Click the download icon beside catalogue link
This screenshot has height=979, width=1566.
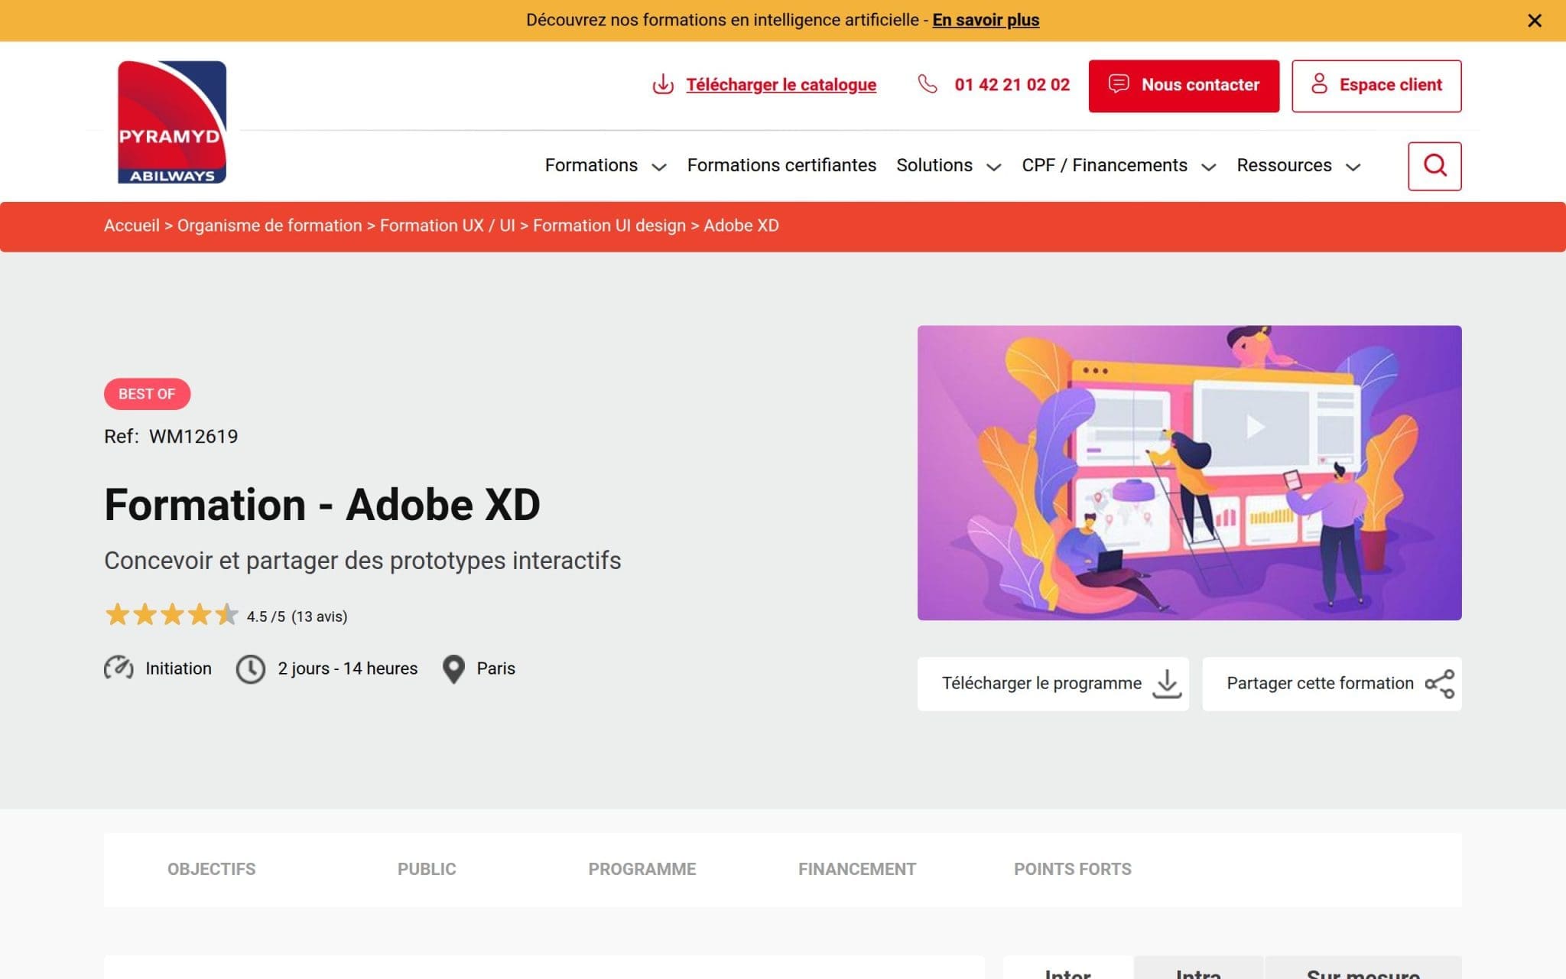(663, 85)
